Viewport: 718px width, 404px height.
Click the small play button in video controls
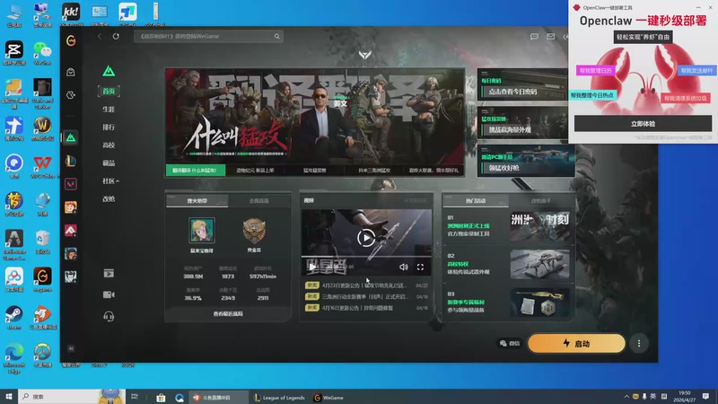pos(312,267)
